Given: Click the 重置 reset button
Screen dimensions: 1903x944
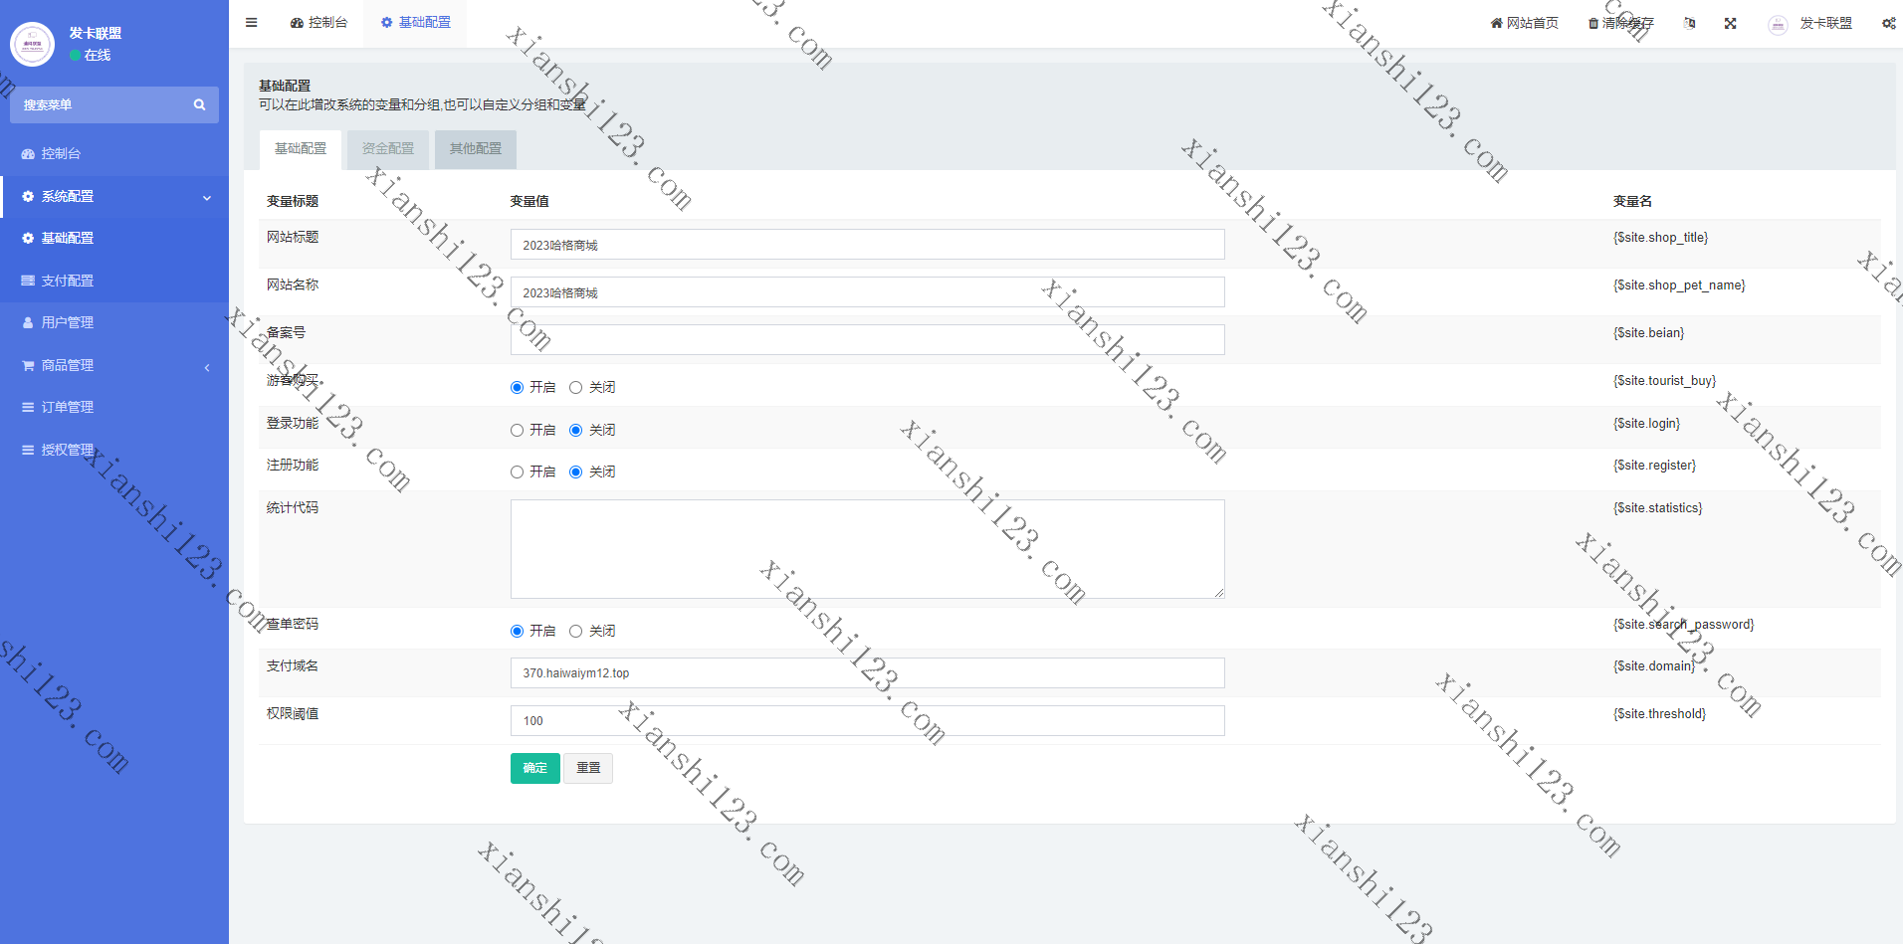Looking at the screenshot, I should coord(588,768).
